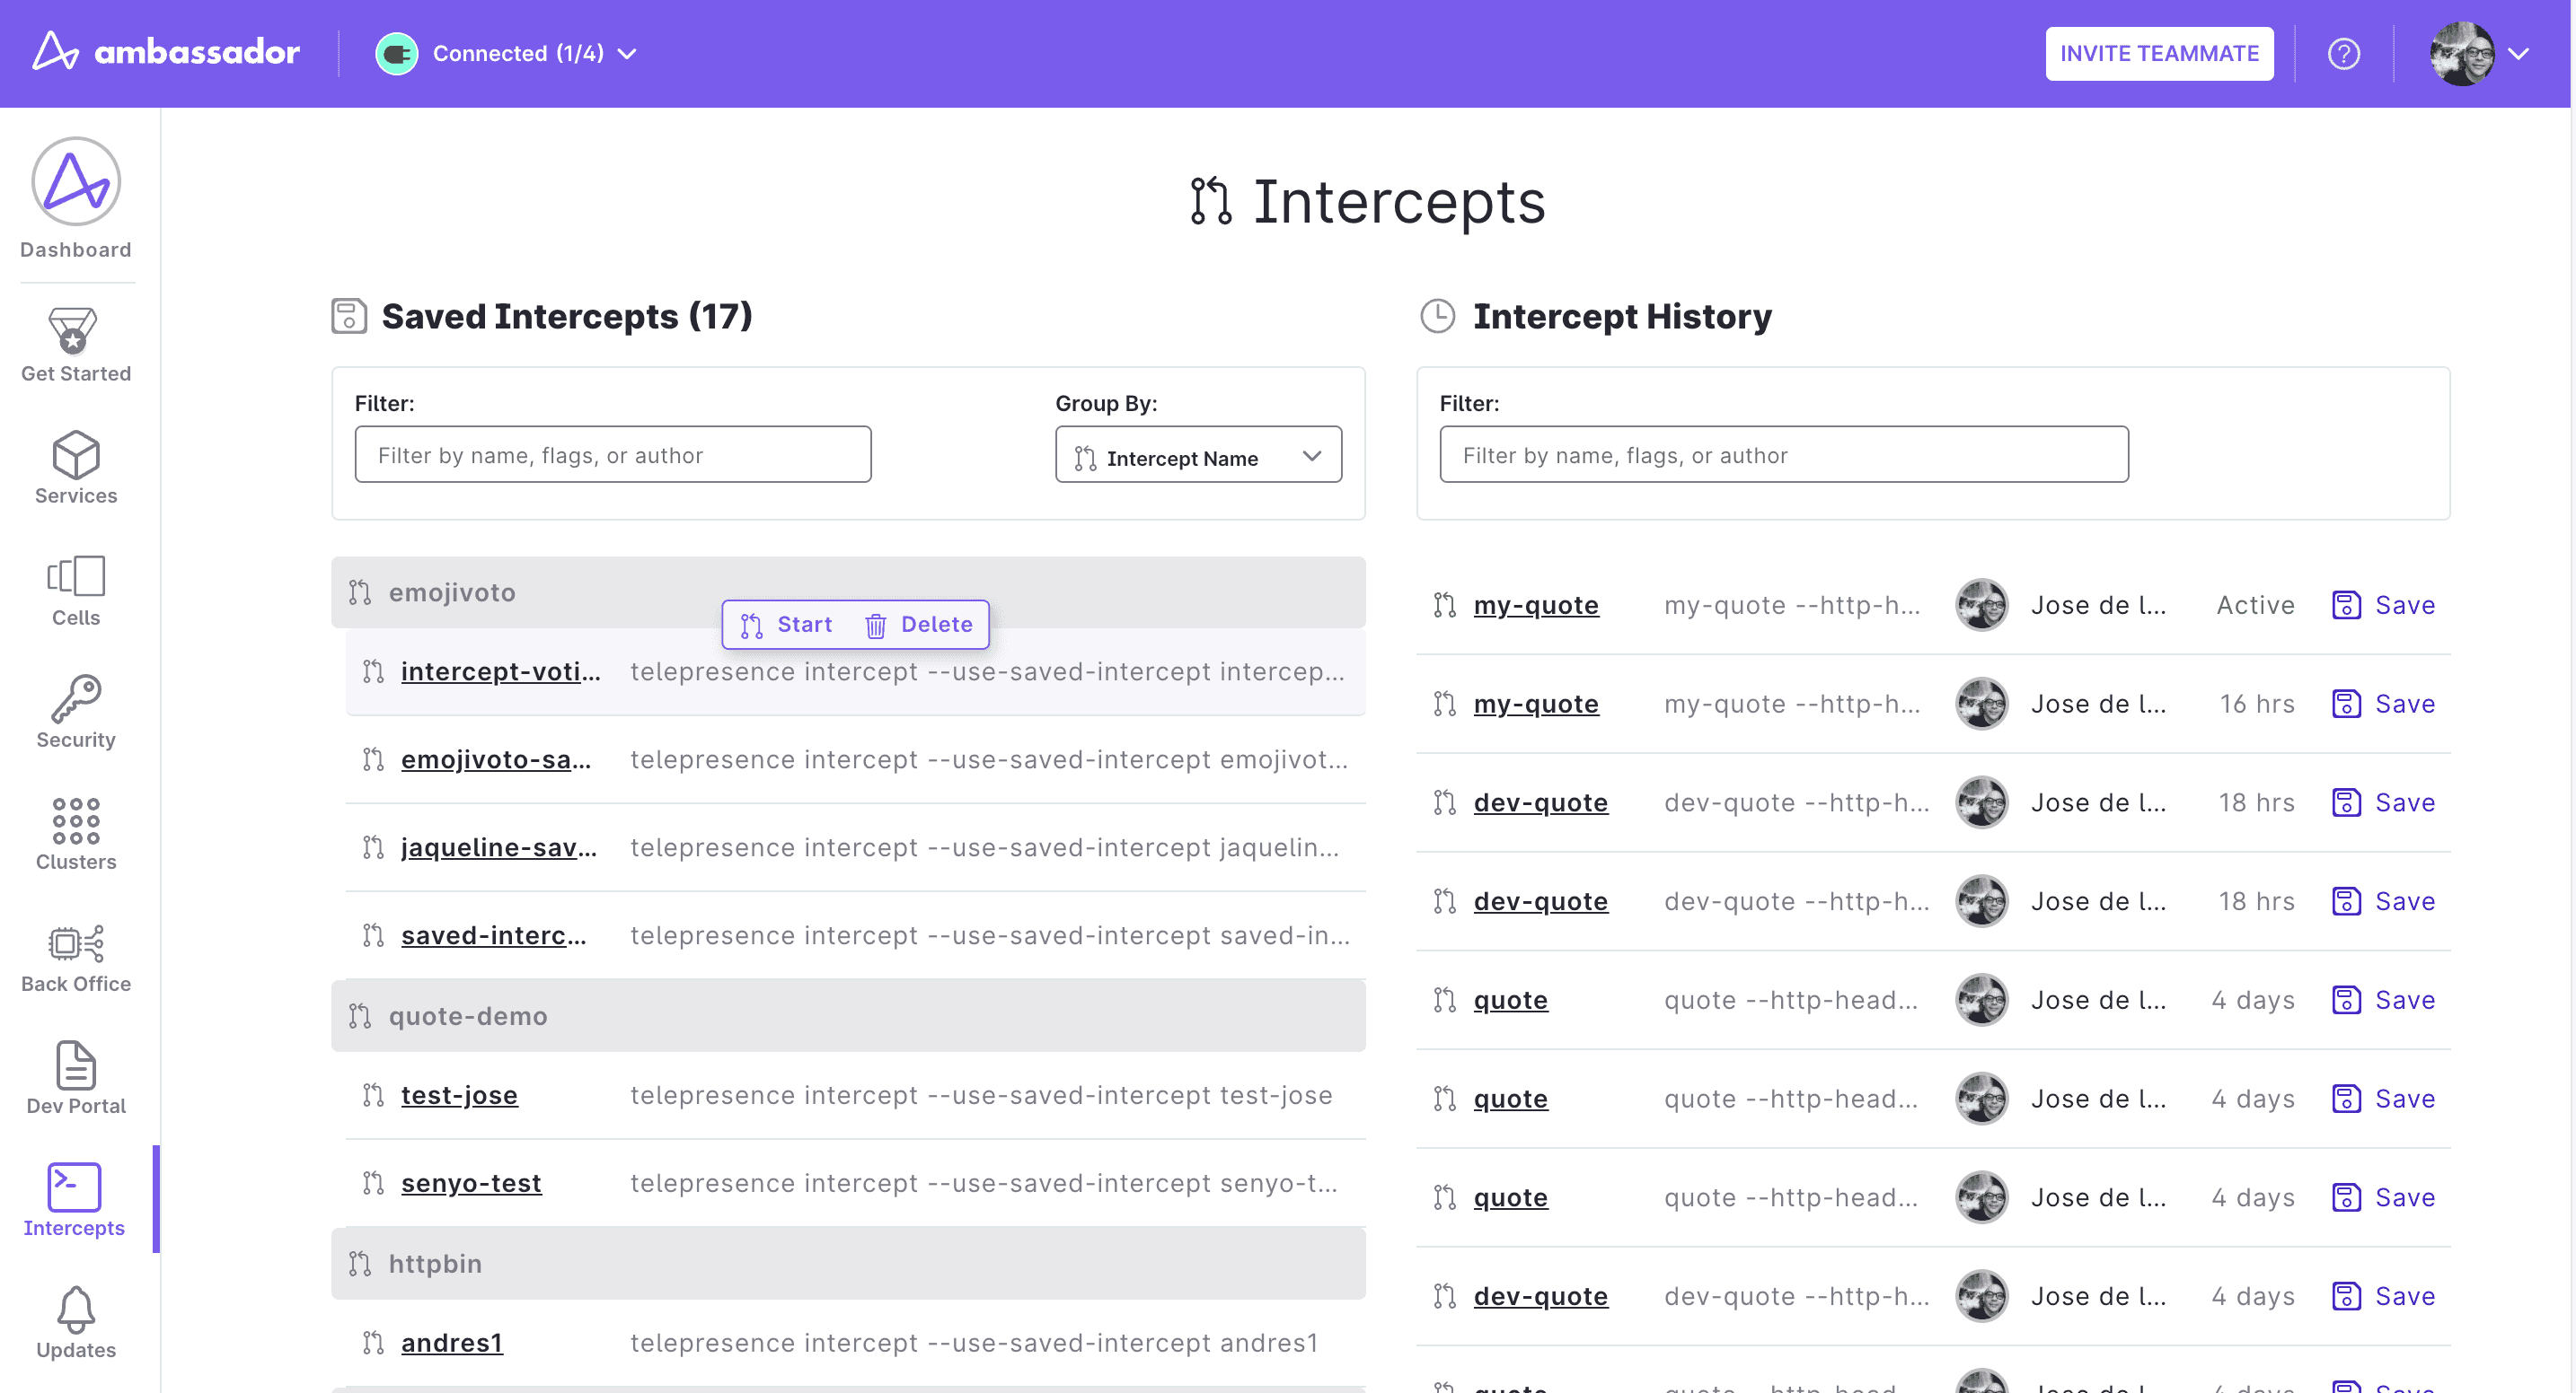This screenshot has width=2576, height=1393.
Task: Collapse the quote-demo group header
Action: click(x=848, y=1015)
